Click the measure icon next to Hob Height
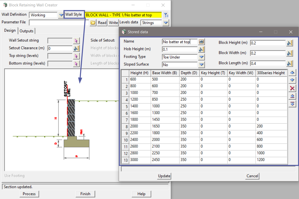This screenshot has width=299, height=199. point(201,49)
